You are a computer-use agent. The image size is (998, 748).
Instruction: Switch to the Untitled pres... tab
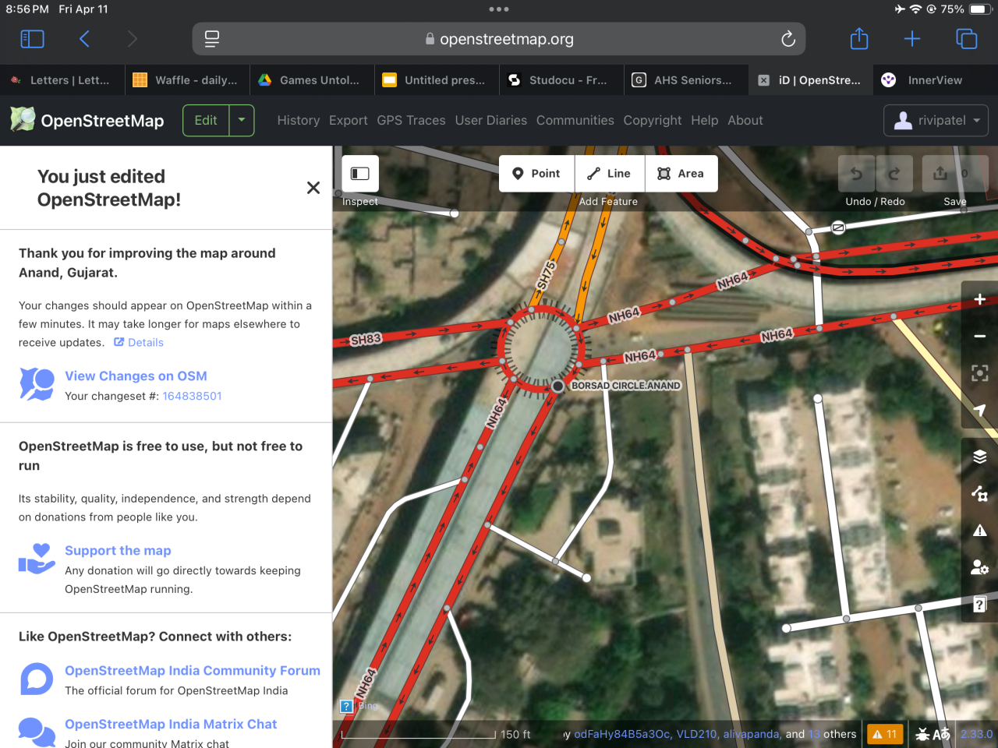437,80
